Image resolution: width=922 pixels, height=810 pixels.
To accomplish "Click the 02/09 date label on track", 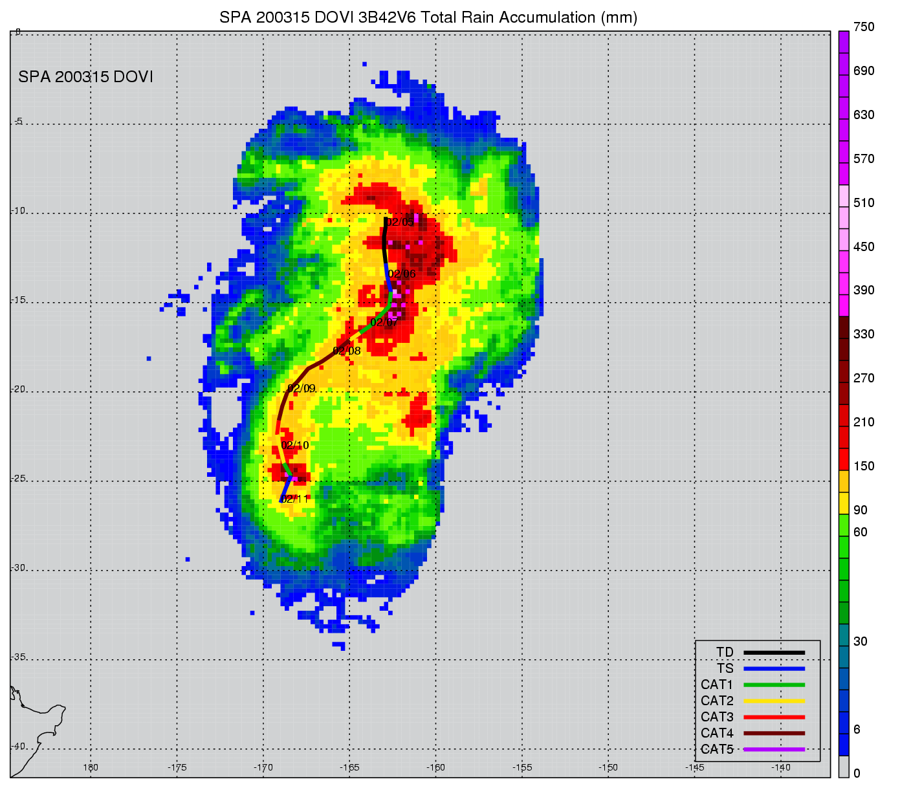I will click(302, 389).
